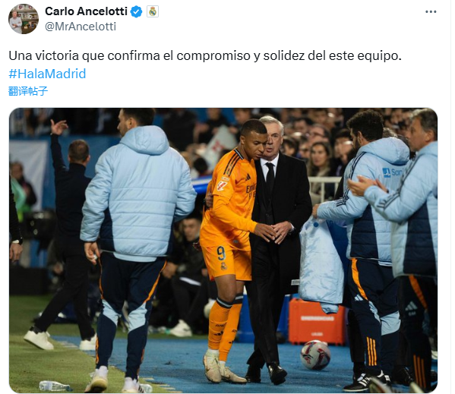The width and height of the screenshot is (455, 394).
Task: Open the @MrAncelotti handle link
Action: [x=81, y=27]
